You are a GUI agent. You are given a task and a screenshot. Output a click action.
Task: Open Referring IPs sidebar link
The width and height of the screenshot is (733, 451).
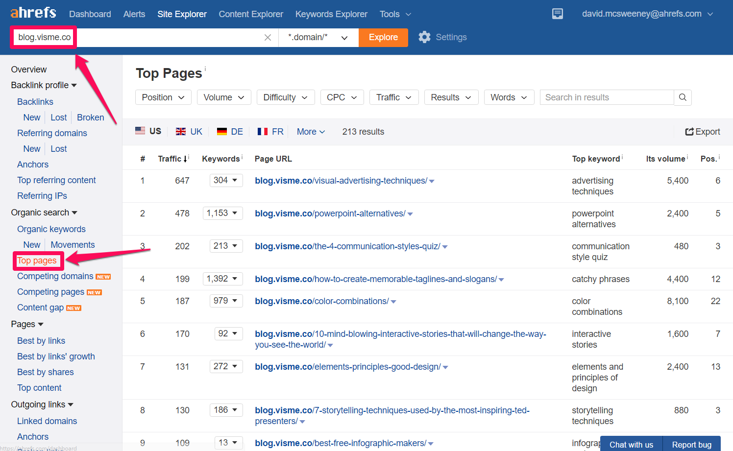42,196
